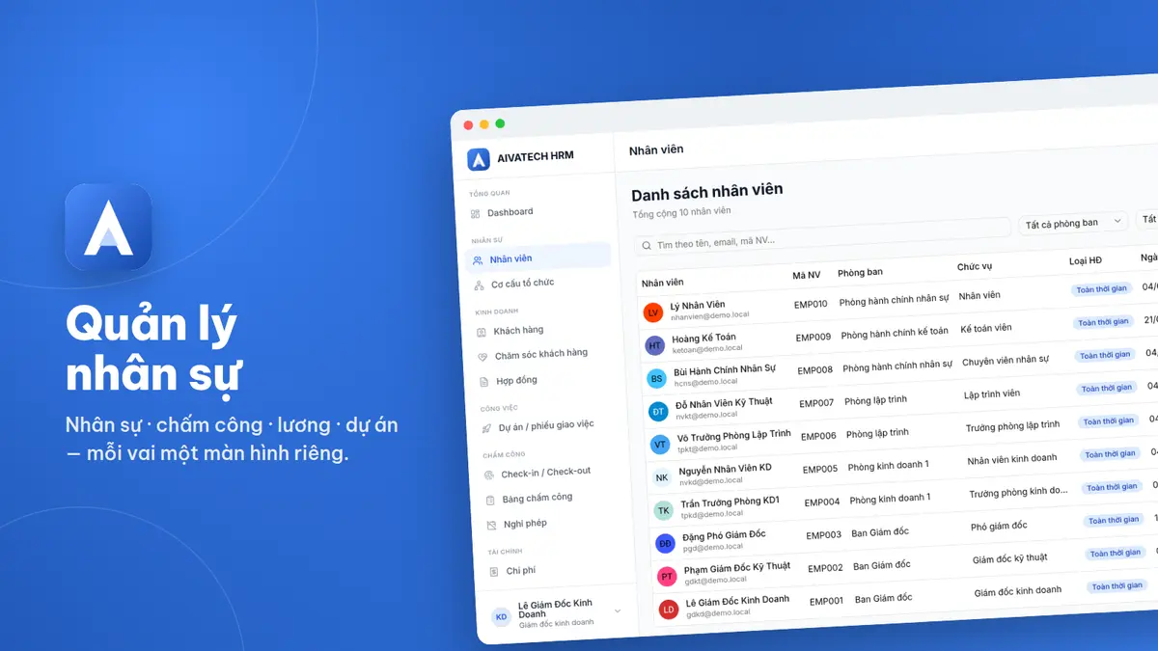Click the Khách hàng building icon
1158x651 pixels.
point(482,332)
